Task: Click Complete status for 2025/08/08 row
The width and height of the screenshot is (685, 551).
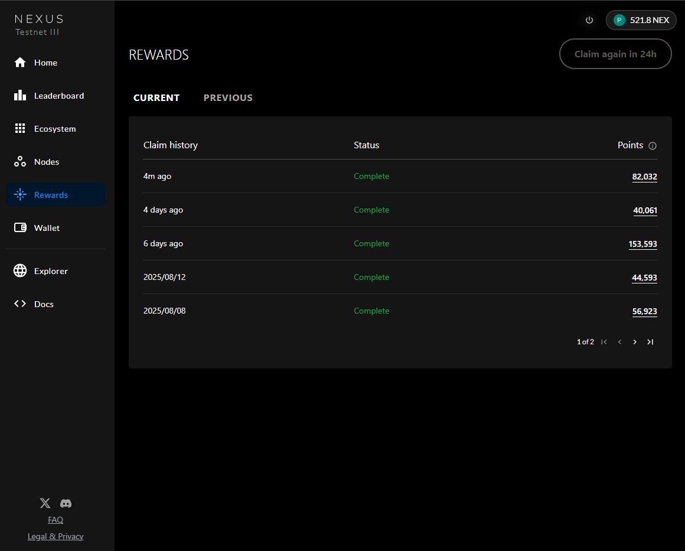Action: click(x=371, y=311)
